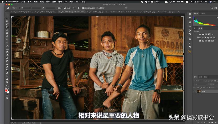The image size is (218, 124).
Task: Select the Gradient tool
Action: [x=7, y=58]
